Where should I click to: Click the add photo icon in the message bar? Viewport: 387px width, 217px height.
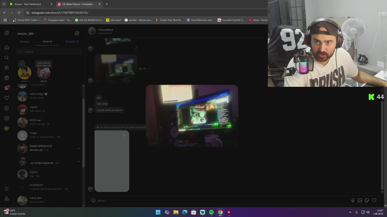tap(360, 200)
